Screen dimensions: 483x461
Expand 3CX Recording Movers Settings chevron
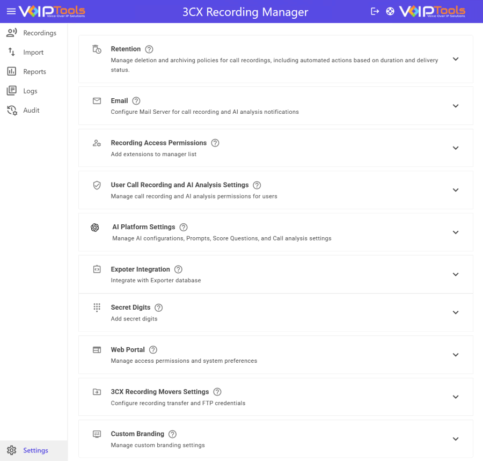click(x=456, y=397)
